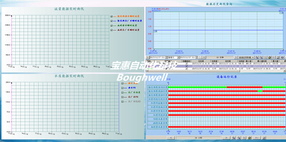Image resolution: width=286 pixels, height=142 pixels.
Task: Step history curve forward by 10 分钟
Action: (236, 57)
